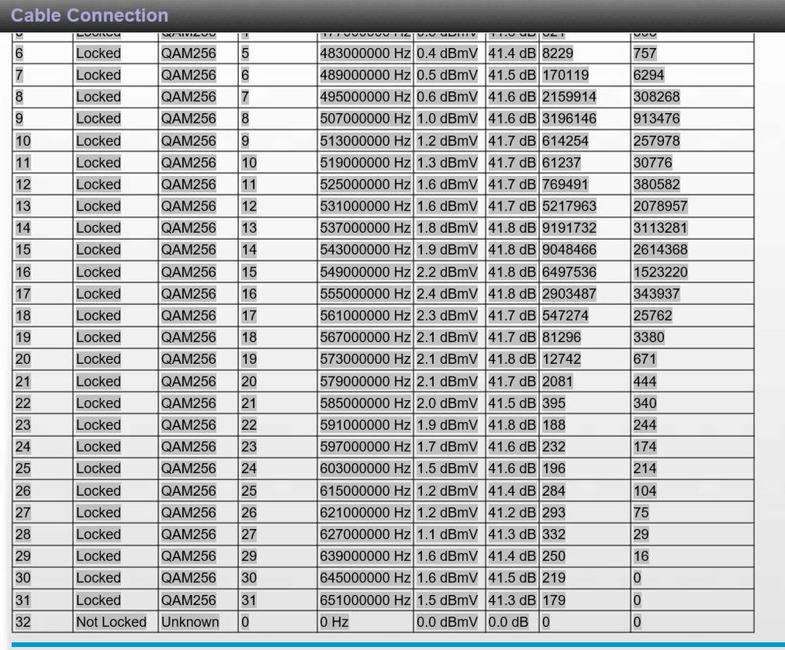Image resolution: width=785 pixels, height=650 pixels.
Task: Click power value 2.3 dBmV
Action: 447,315
